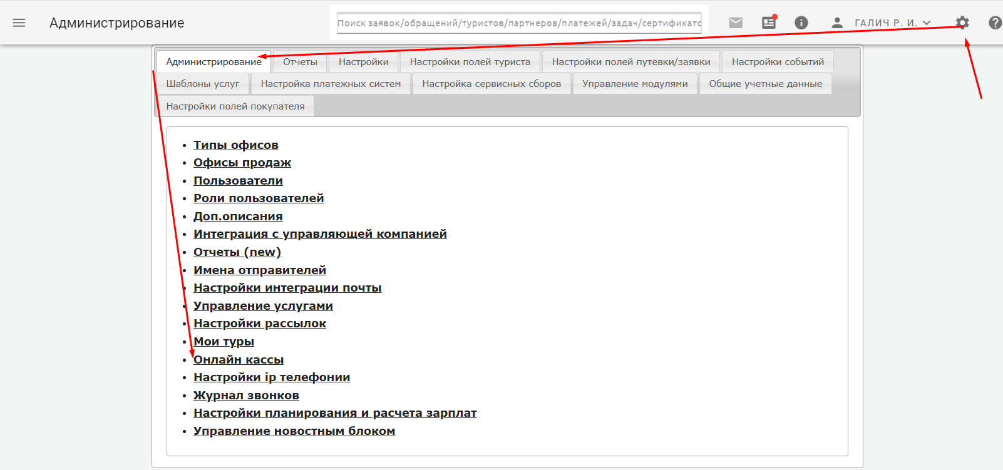Open the help question mark icon
This screenshot has width=1003, height=470.
click(x=995, y=23)
